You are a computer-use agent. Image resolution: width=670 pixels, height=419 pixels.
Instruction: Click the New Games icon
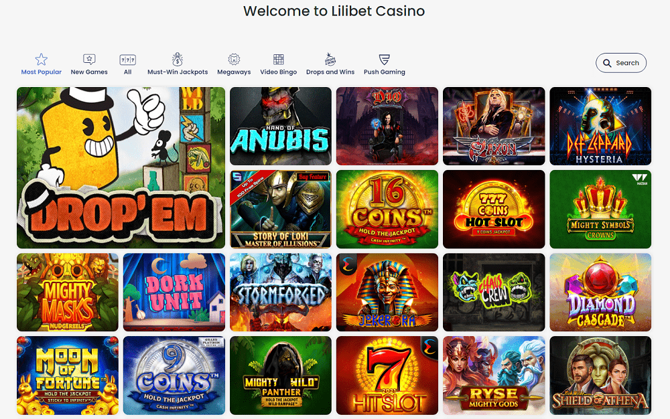(89, 60)
